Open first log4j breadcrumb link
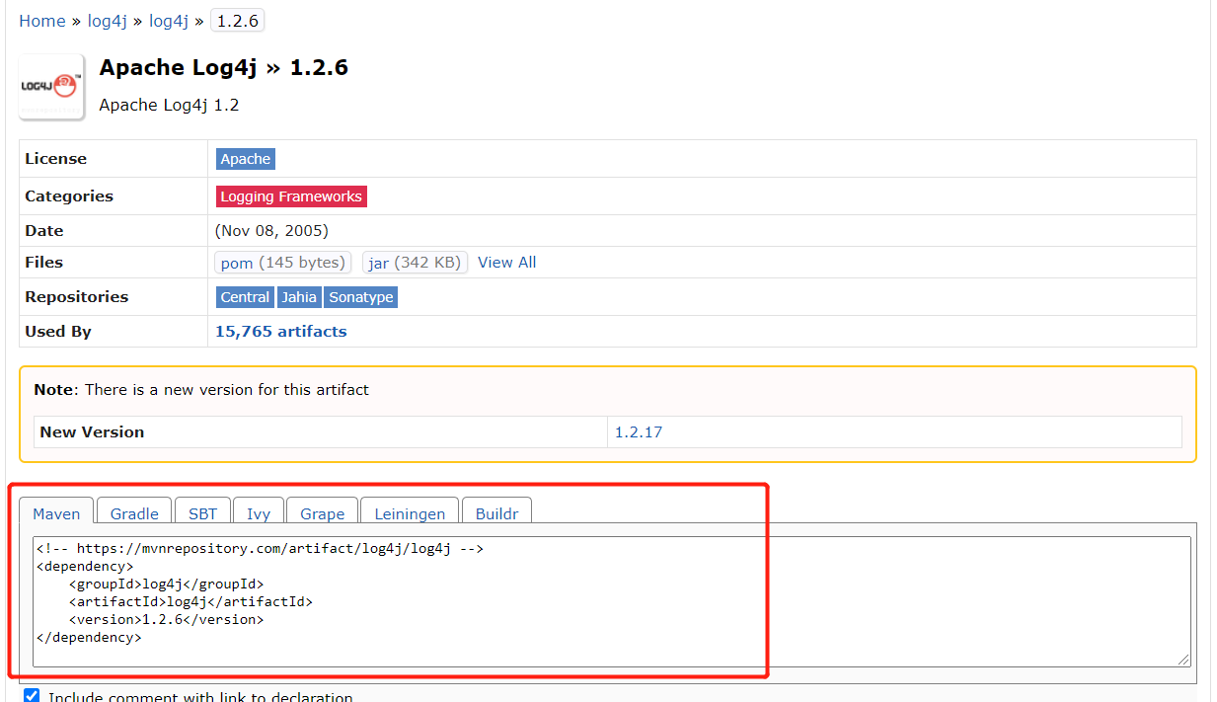The height and width of the screenshot is (702, 1217). [108, 21]
